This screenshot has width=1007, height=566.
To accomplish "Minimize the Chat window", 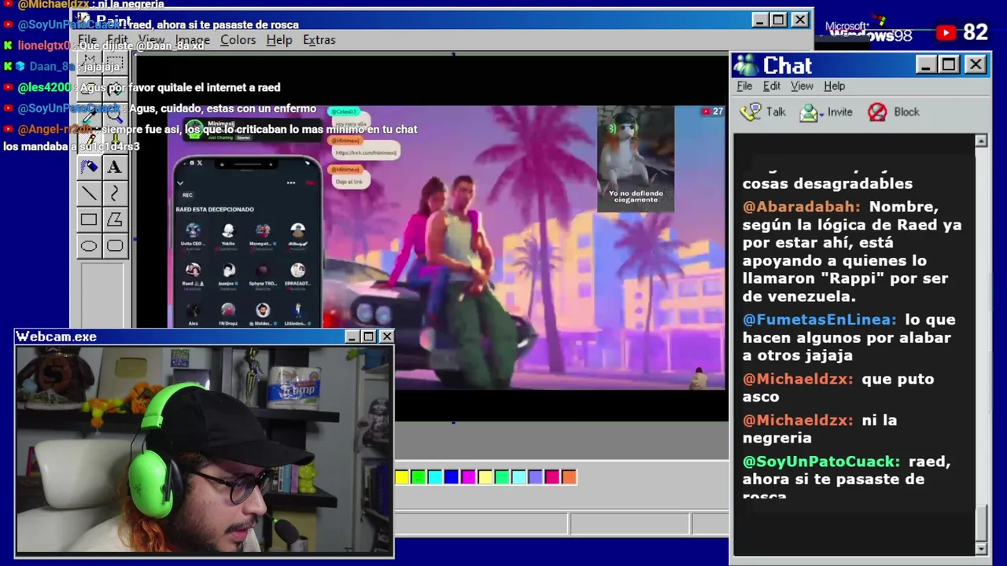I will click(925, 64).
